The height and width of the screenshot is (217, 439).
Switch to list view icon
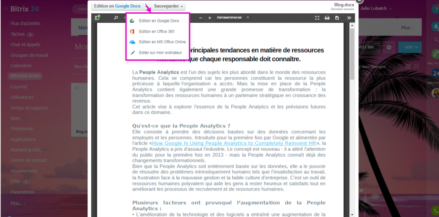point(400,66)
